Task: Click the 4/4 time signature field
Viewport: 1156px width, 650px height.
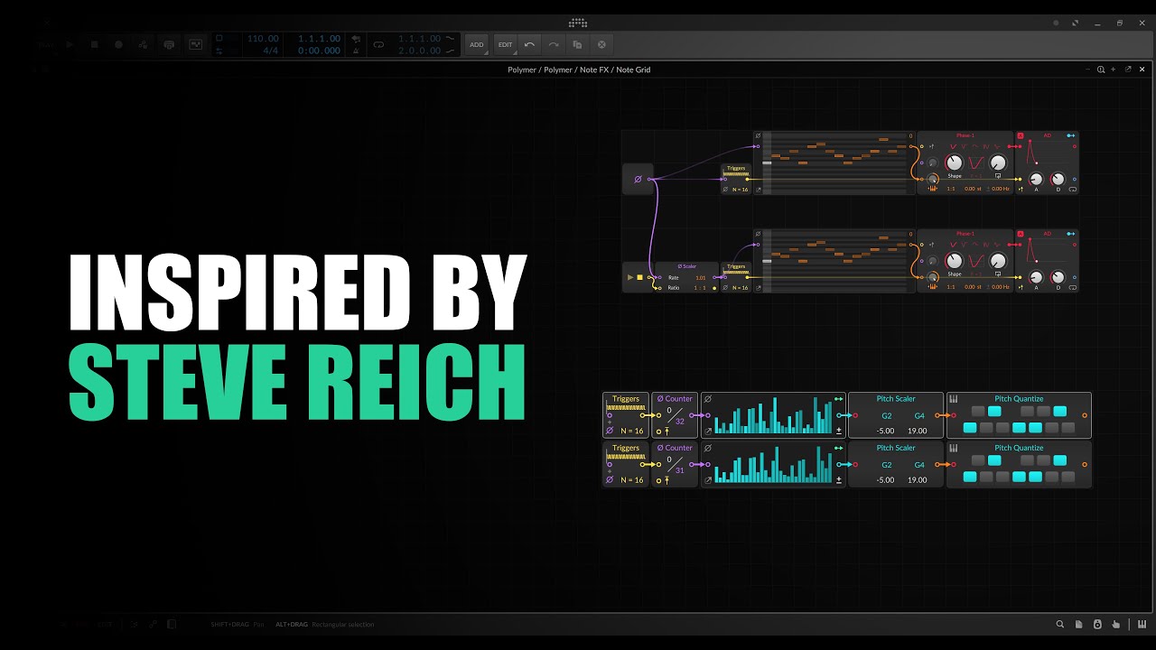Action: coord(270,51)
